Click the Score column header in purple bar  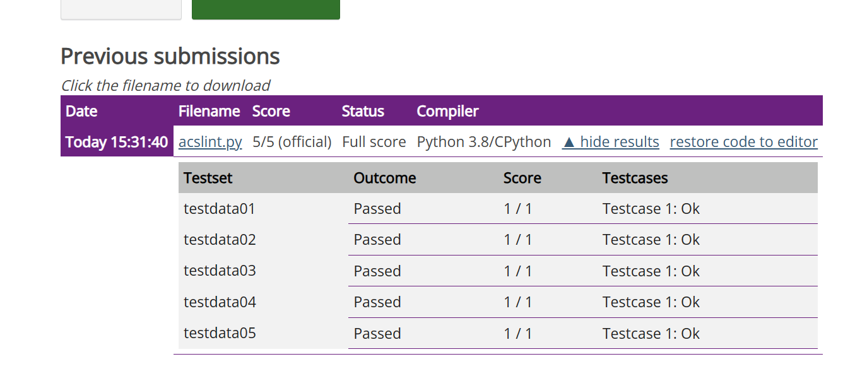click(271, 112)
